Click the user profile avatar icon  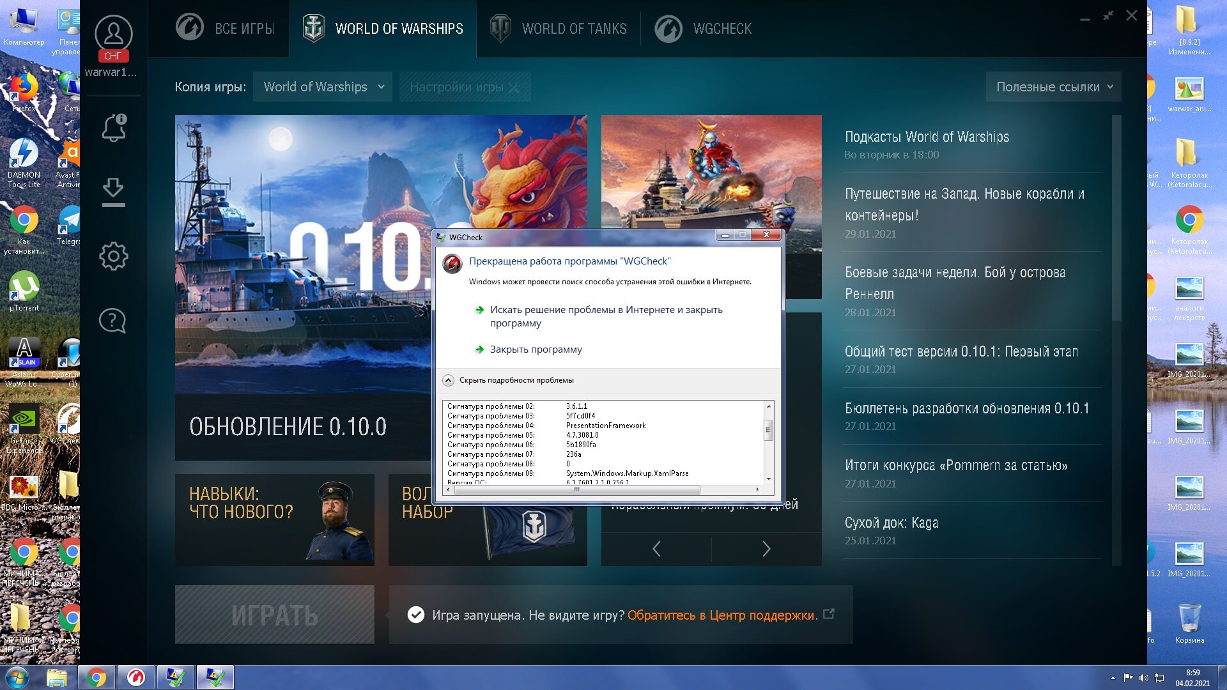pos(114,33)
